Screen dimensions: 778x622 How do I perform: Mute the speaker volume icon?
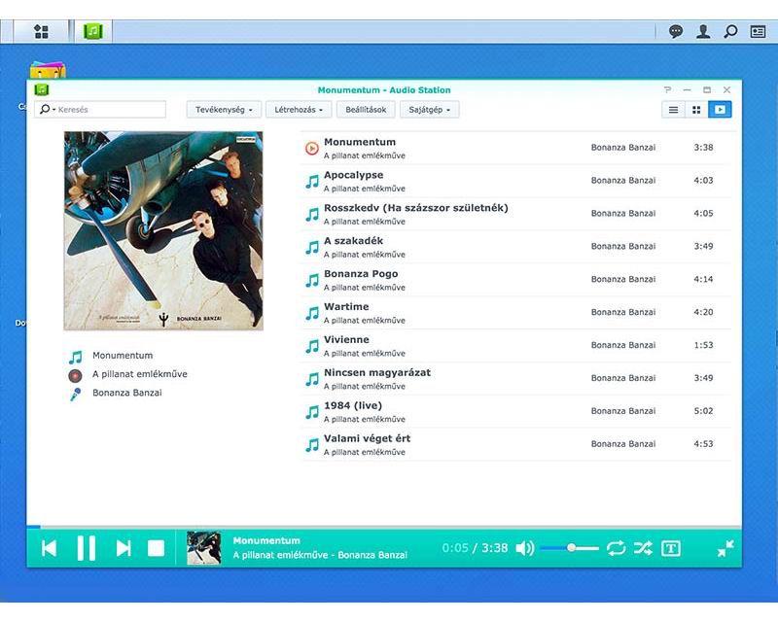tap(526, 546)
